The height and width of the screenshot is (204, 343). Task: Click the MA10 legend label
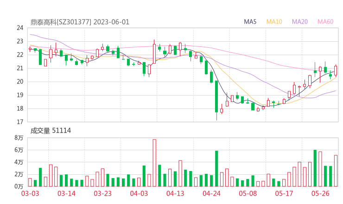pyautogui.click(x=274, y=22)
